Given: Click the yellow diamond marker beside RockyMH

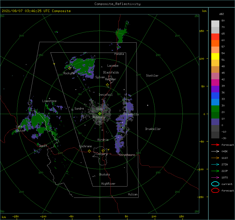Looking at the screenshot, I should 70,68.
